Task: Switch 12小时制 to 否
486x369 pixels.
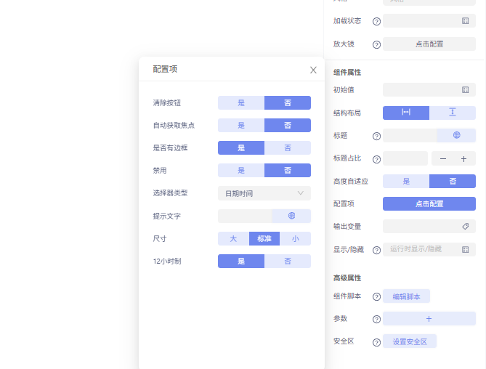Action: coord(288,261)
